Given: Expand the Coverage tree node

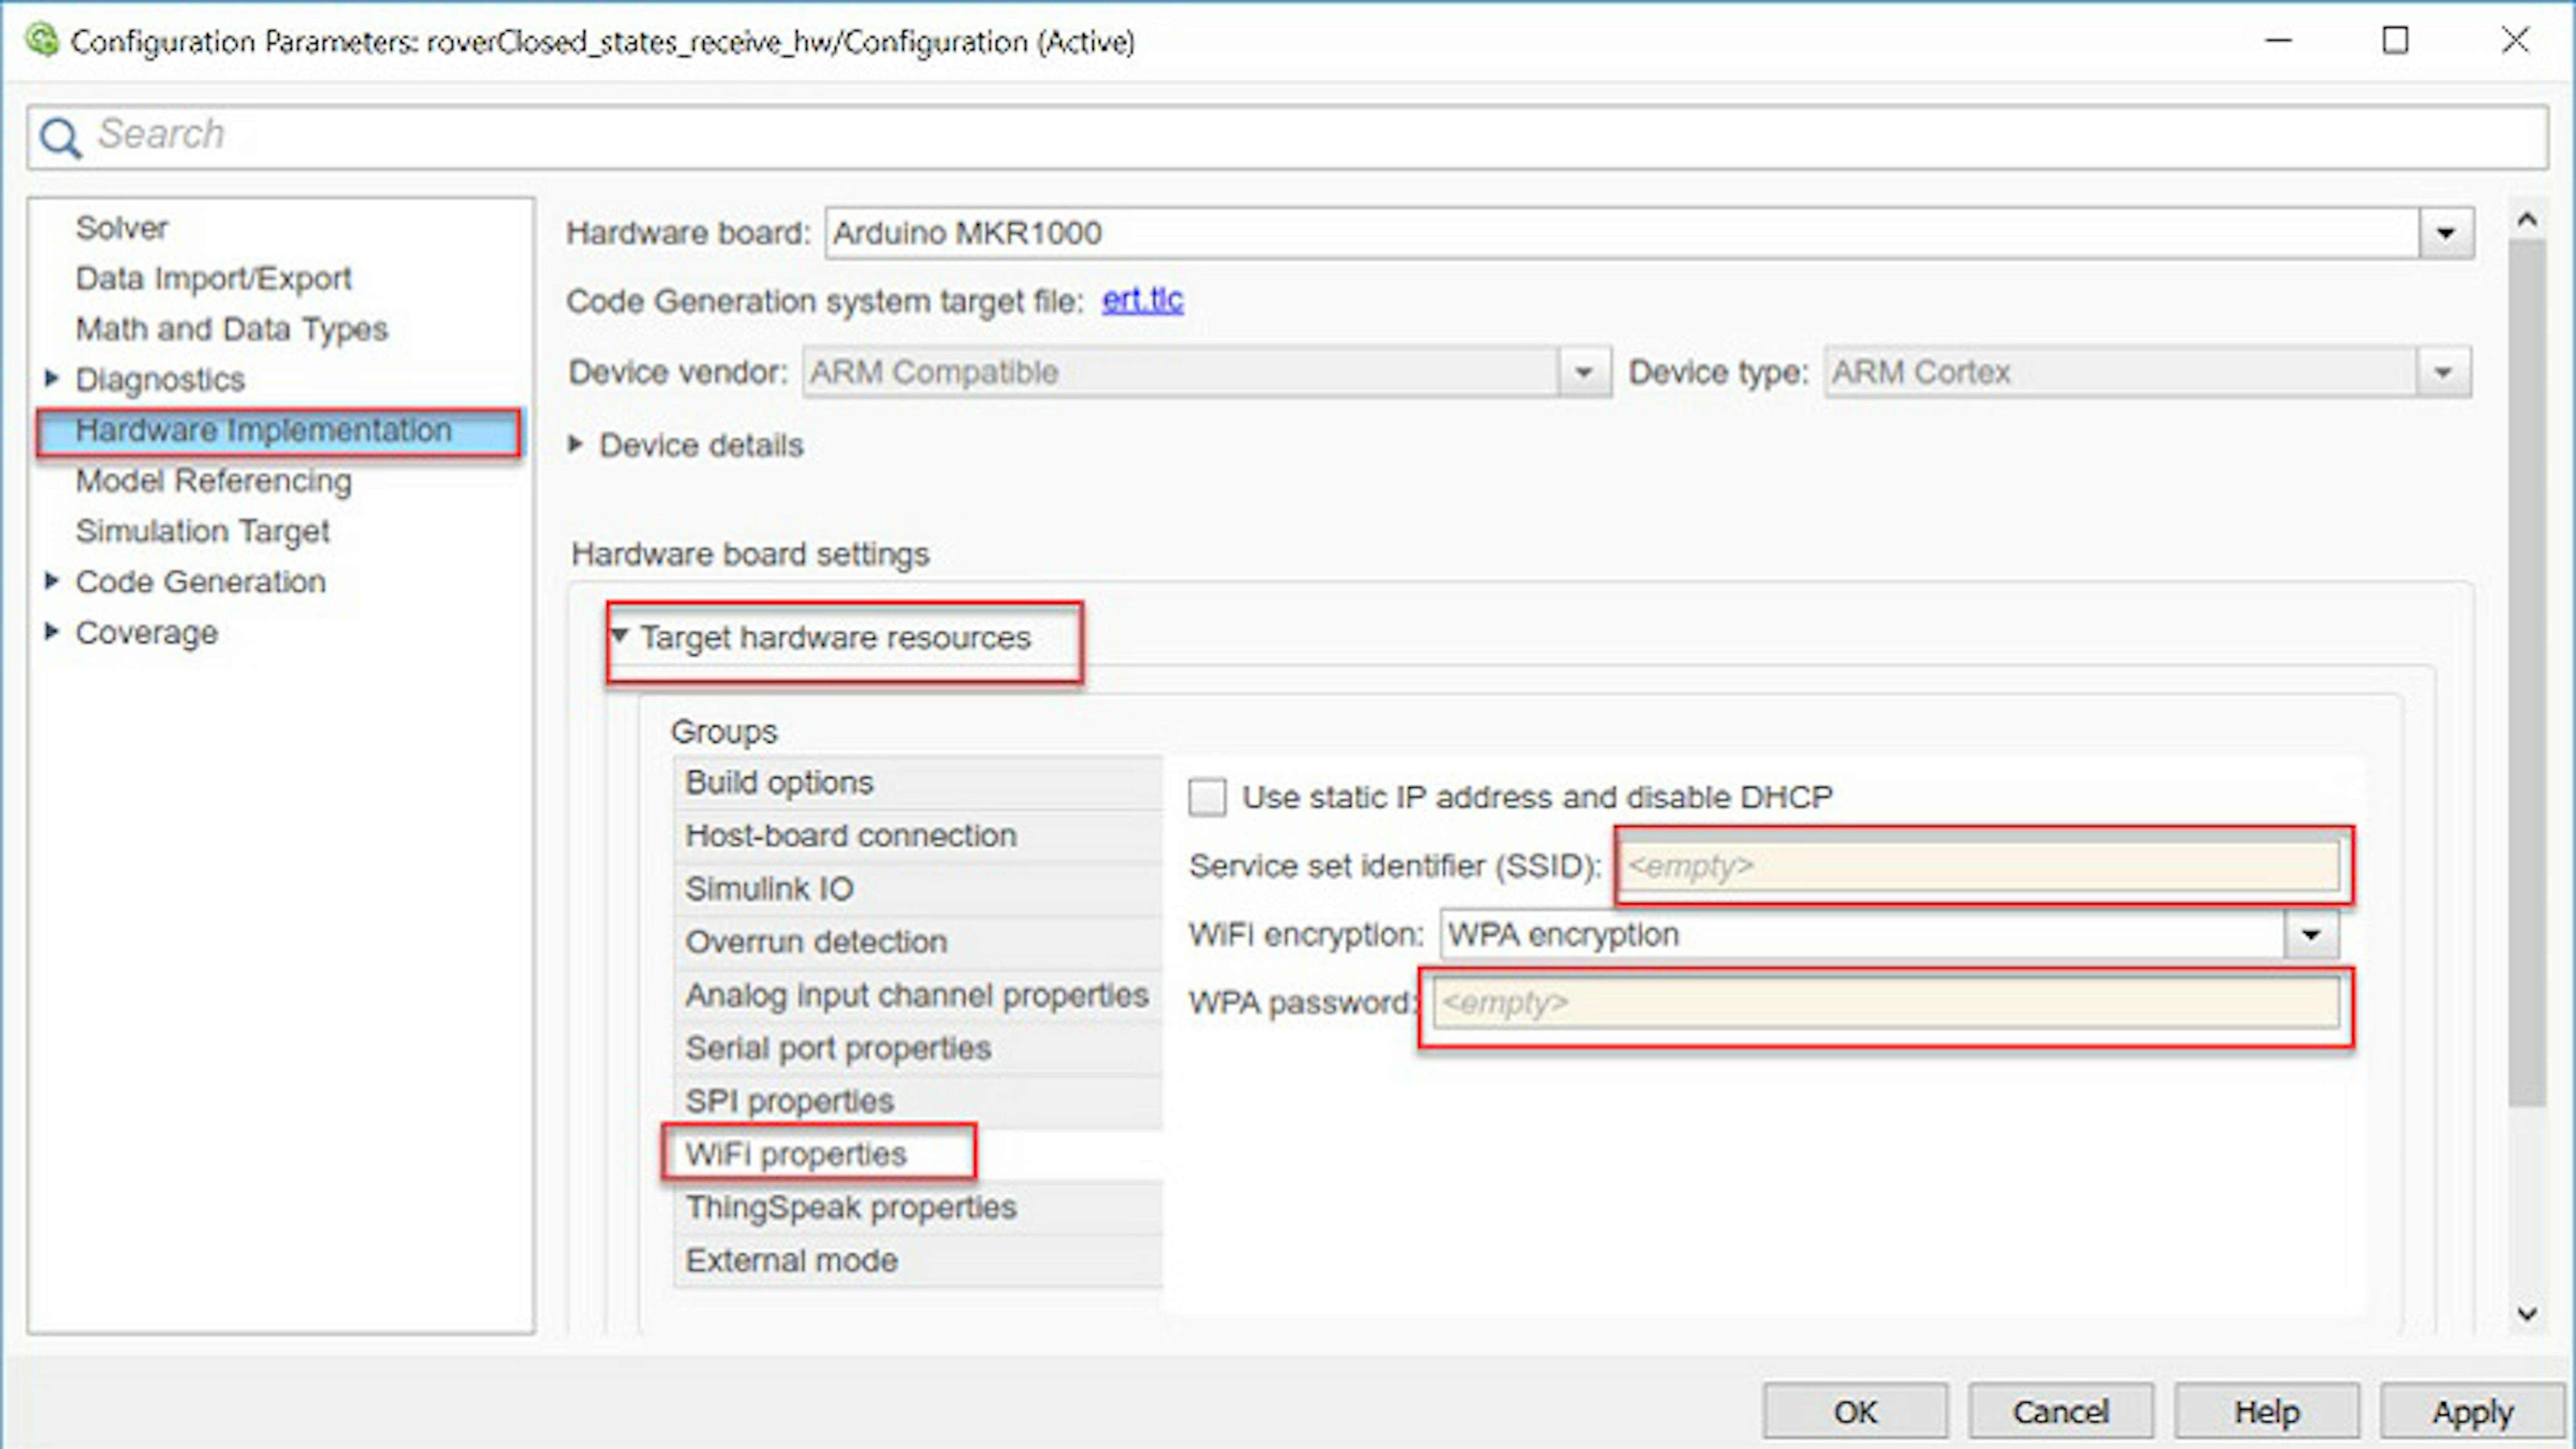Looking at the screenshot, I should coord(51,631).
